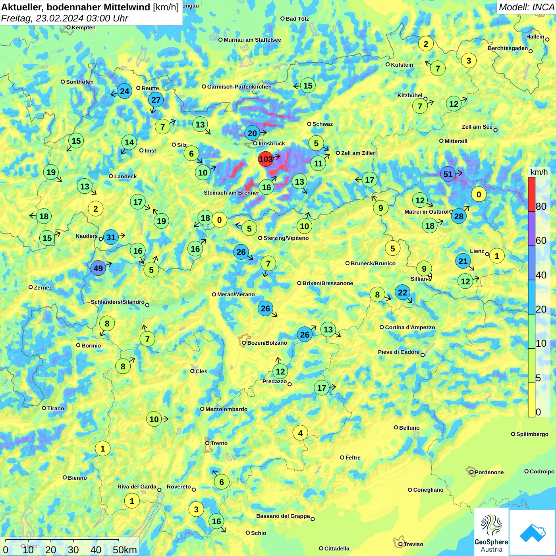Click the Sonthofen town label
The width and height of the screenshot is (556, 556).
pos(80,82)
